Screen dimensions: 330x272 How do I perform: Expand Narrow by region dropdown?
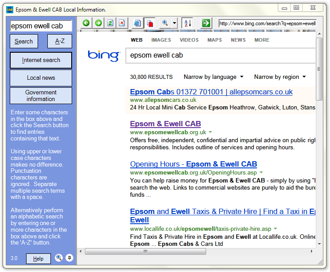tap(280, 77)
